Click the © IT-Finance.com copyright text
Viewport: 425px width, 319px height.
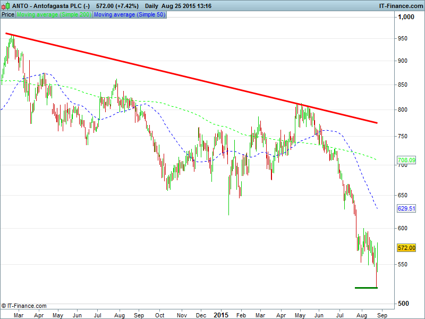24,306
